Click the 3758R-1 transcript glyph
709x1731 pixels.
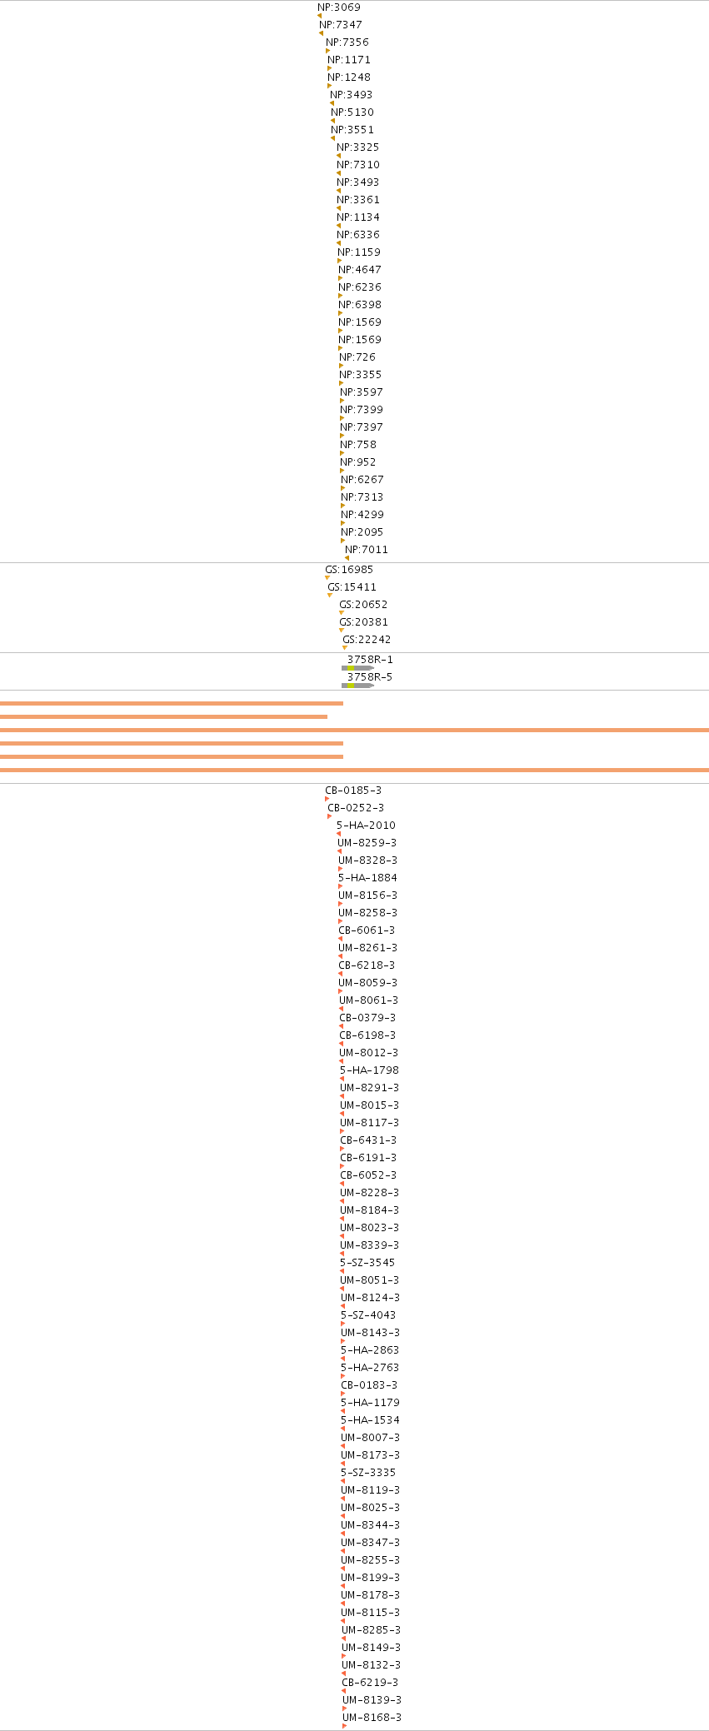pos(357,668)
